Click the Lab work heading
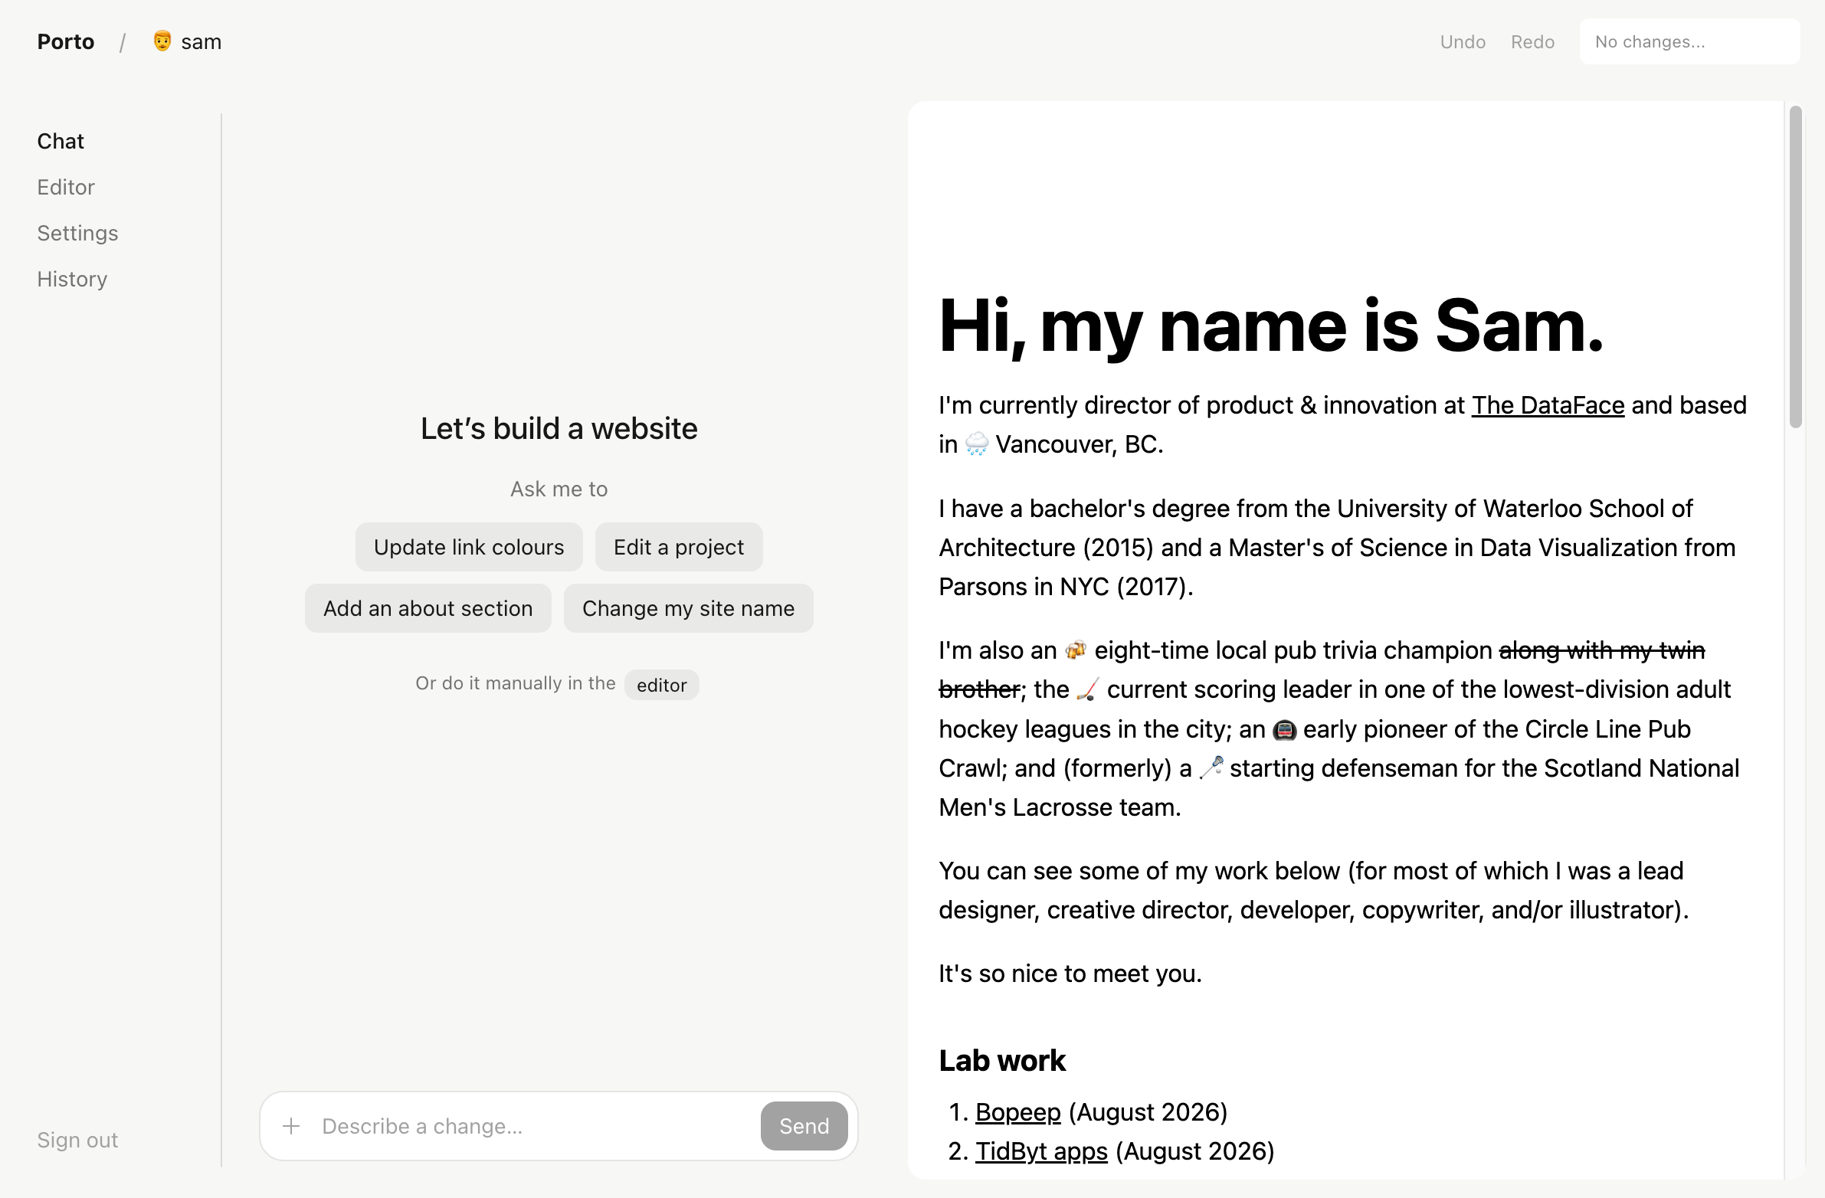 (x=1001, y=1061)
